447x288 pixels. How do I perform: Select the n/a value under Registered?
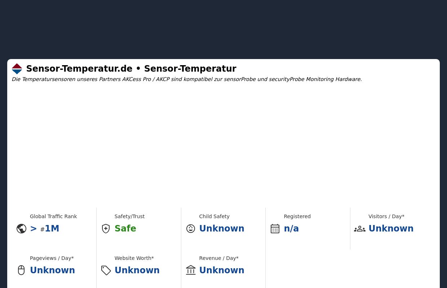pos(291,229)
